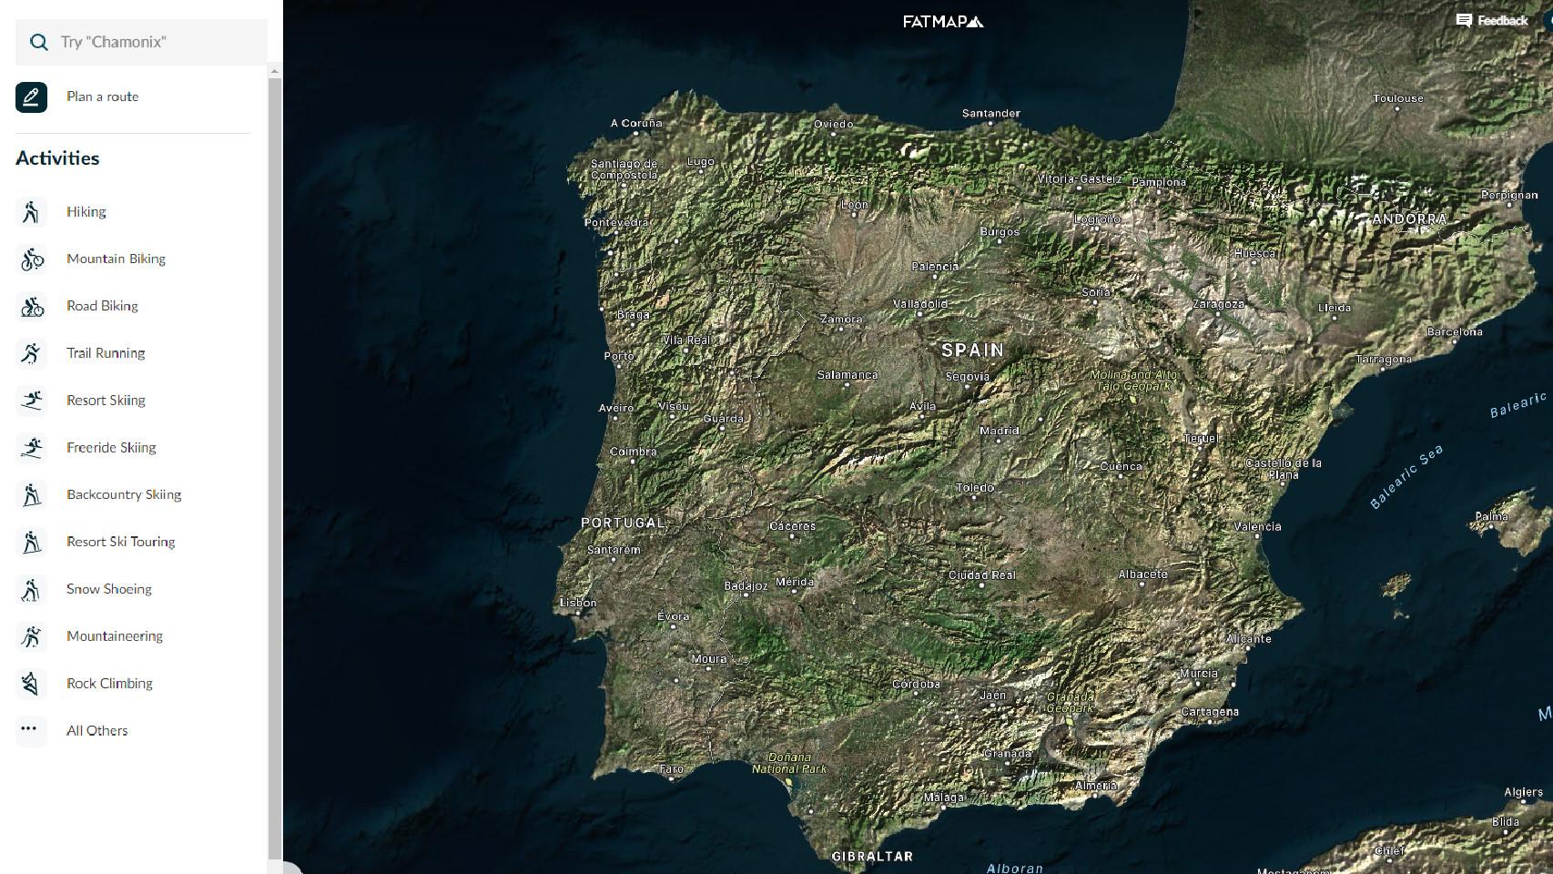The width and height of the screenshot is (1553, 874).
Task: Select the Resort Skiing icon
Action: pos(31,401)
